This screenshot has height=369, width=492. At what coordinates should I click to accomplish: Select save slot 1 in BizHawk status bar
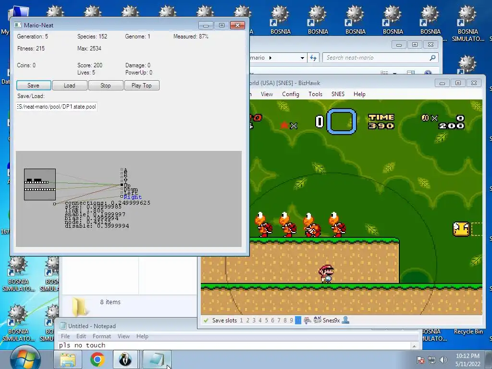(x=241, y=320)
